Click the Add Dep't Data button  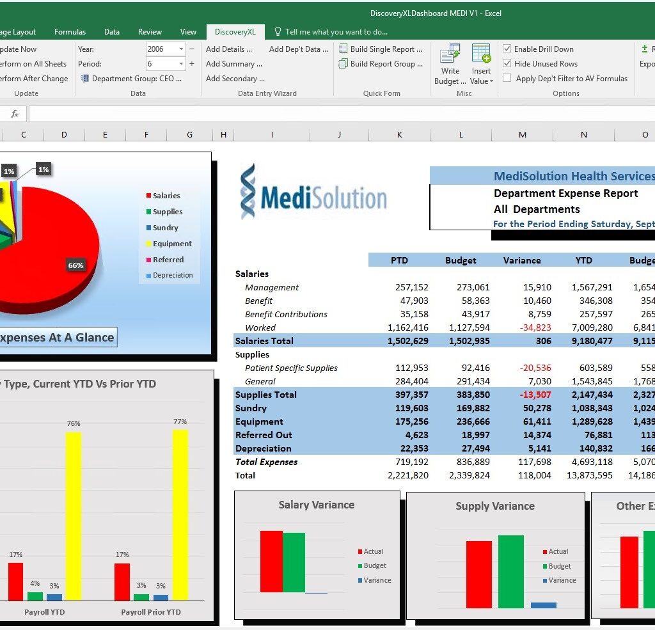click(298, 49)
